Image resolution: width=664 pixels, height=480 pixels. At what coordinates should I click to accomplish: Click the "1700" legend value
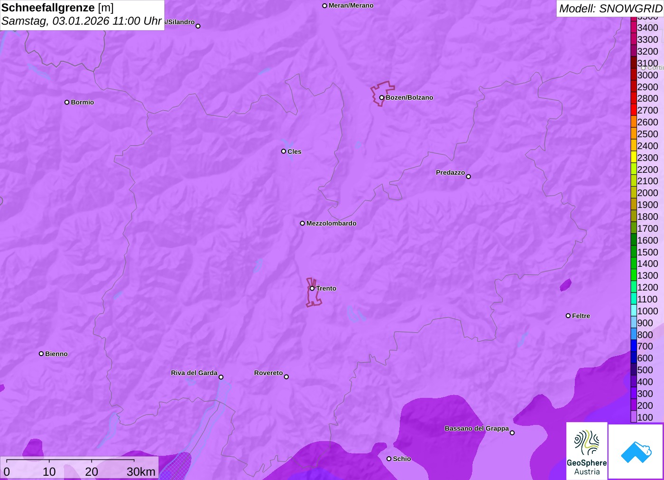[x=647, y=228]
